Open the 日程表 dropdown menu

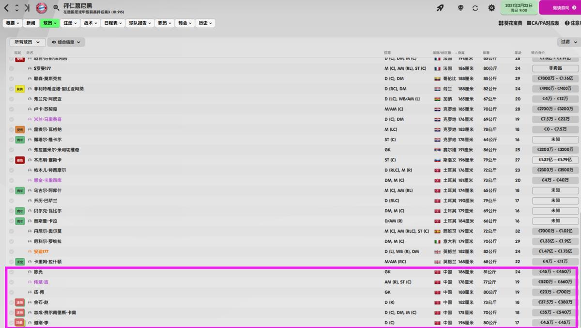tap(113, 23)
